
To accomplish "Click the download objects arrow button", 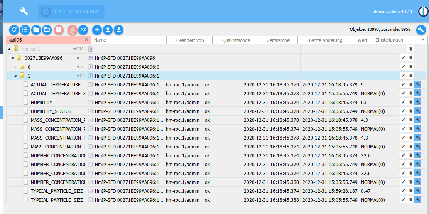I will tap(118, 30).
